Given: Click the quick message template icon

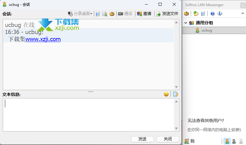Looking at the screenshot, I should pos(176,94).
